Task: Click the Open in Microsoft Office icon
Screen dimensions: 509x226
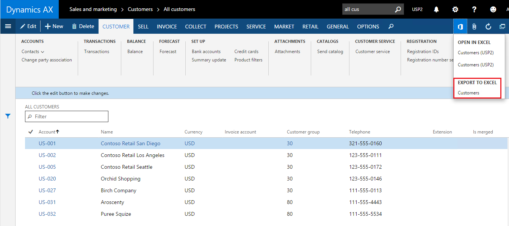Action: pyautogui.click(x=460, y=26)
